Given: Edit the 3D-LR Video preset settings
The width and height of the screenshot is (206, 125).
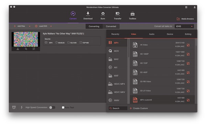Looking at the screenshot, I should (188, 91).
